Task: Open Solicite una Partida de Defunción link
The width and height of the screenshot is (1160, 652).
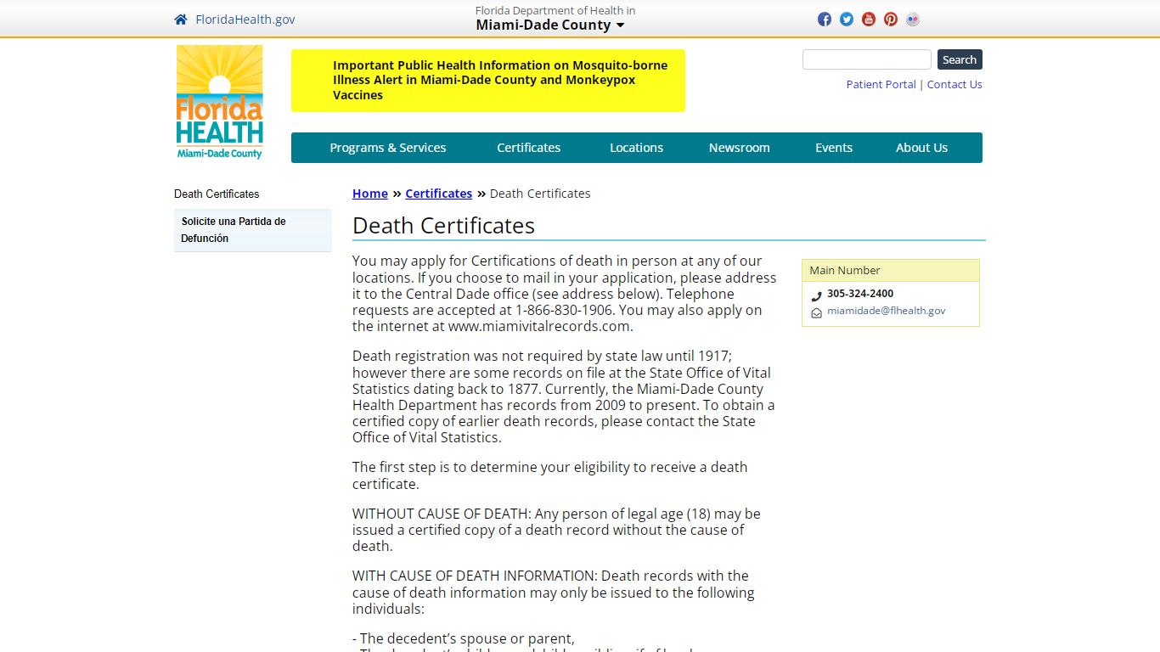Action: 253,230
